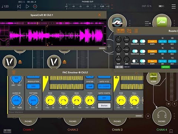Open channel 4 headphones output node
The image size is (178, 134).
pyautogui.click(x=162, y=116)
